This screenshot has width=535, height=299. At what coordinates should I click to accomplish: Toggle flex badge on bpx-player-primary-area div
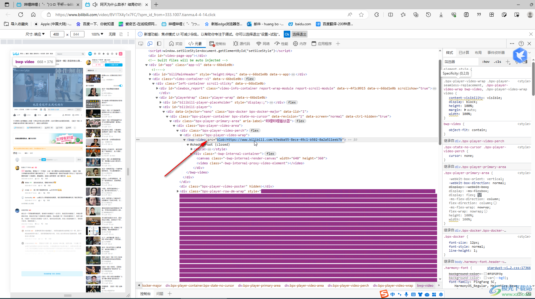[300, 121]
